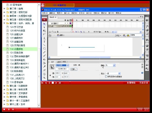Open the Transform panel icon in right dock
This screenshot has width=152, height=113.
tap(147, 34)
